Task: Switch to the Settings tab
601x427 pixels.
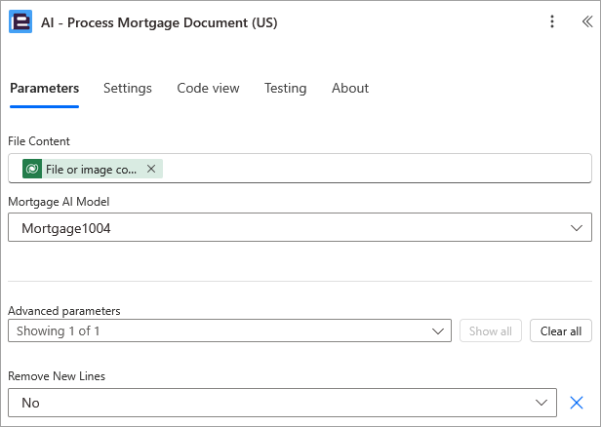Action: pos(128,88)
